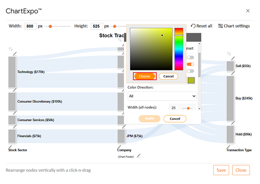This screenshot has height=184, width=260.
Task: Click the Buy ($245k) node bar
Action: (230, 98)
